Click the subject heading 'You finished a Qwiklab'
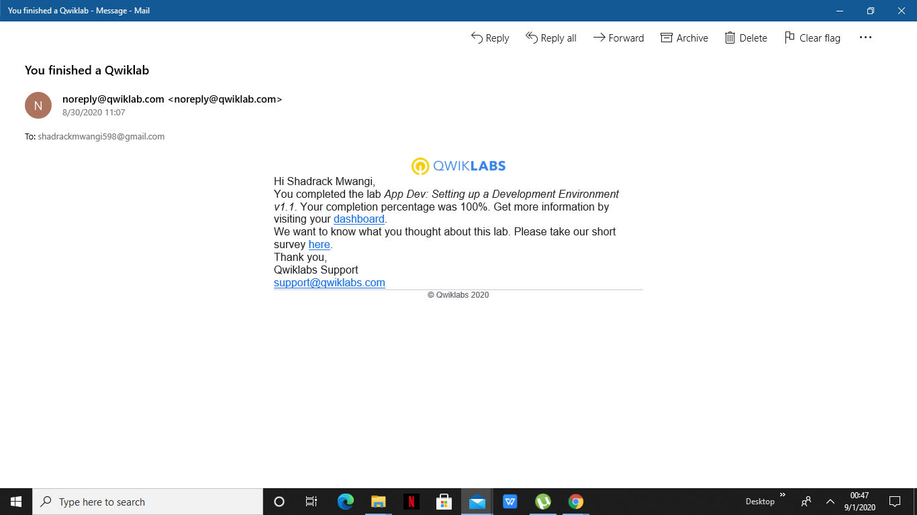The width and height of the screenshot is (917, 515). [87, 70]
